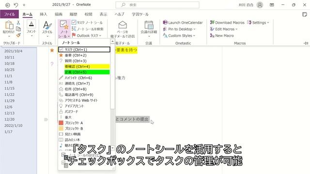Click the Format Painter brush icon
The image size is (310, 174).
pos(18,35)
